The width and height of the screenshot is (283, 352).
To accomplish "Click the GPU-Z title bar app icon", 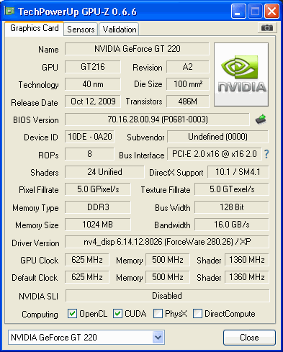I will pos(9,11).
